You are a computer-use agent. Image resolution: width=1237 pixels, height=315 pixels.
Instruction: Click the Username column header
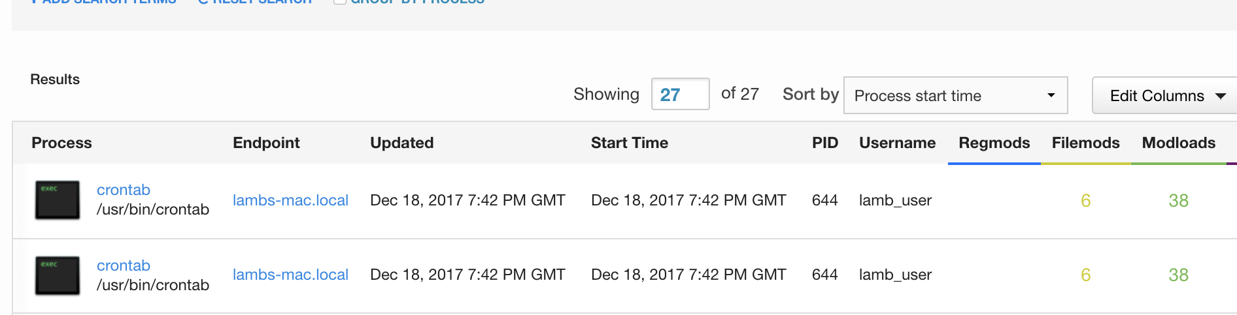click(x=897, y=143)
